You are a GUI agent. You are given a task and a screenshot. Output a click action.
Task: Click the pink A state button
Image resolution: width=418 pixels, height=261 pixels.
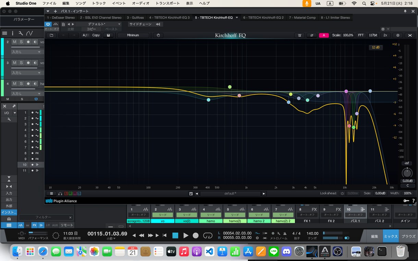click(x=324, y=35)
